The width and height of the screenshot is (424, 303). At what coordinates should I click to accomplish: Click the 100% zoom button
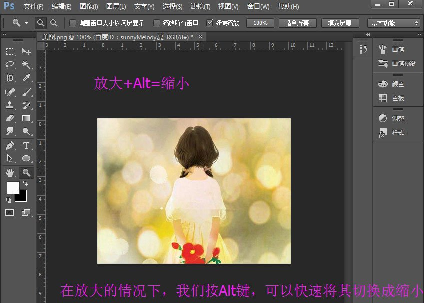[260, 23]
